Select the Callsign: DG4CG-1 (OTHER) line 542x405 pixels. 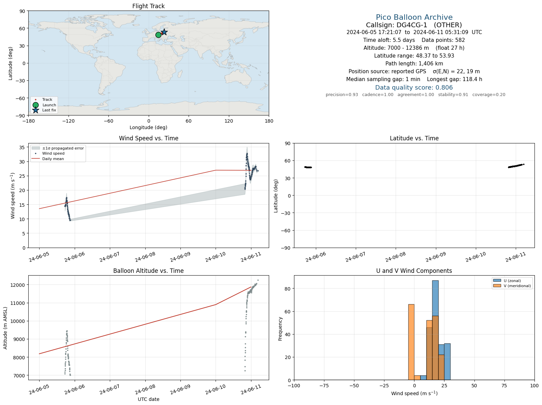click(x=414, y=25)
